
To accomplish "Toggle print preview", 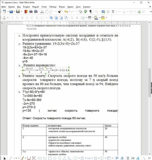I will (x=36, y=12).
